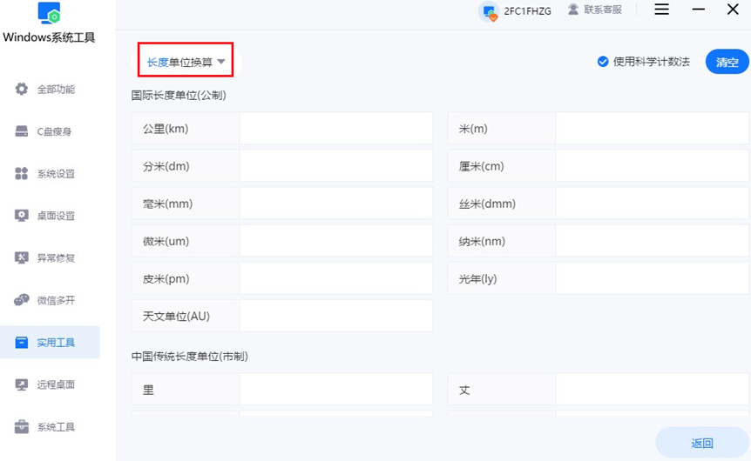Click the 国际长度单位(公制) heading

[179, 95]
